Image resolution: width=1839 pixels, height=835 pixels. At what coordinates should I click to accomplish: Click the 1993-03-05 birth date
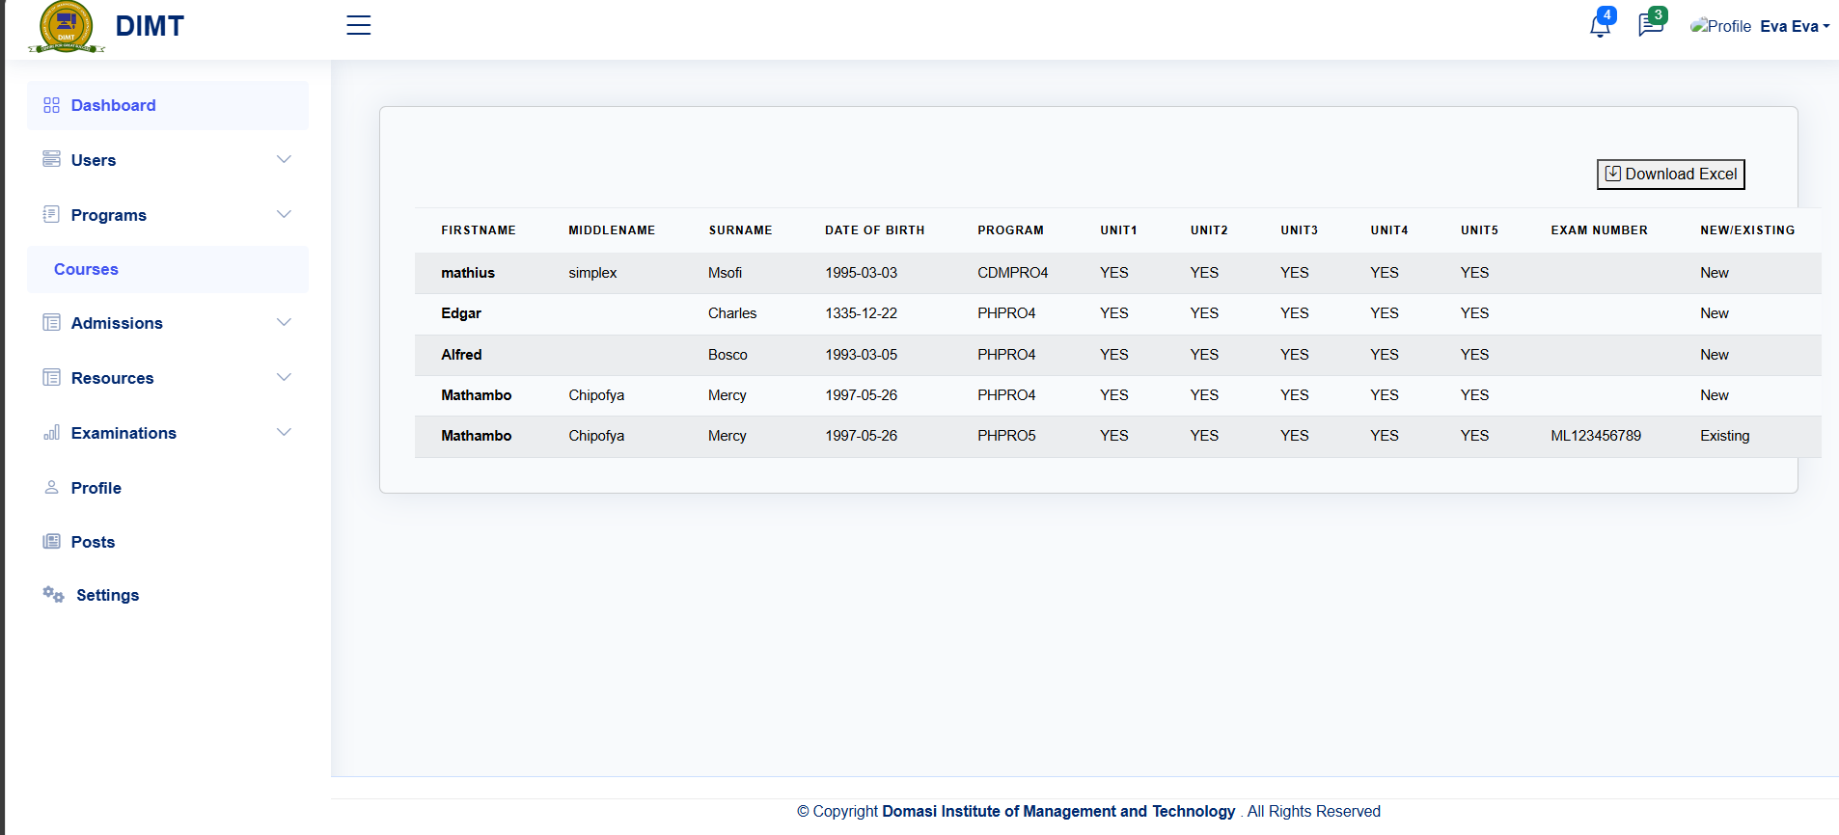(x=861, y=355)
